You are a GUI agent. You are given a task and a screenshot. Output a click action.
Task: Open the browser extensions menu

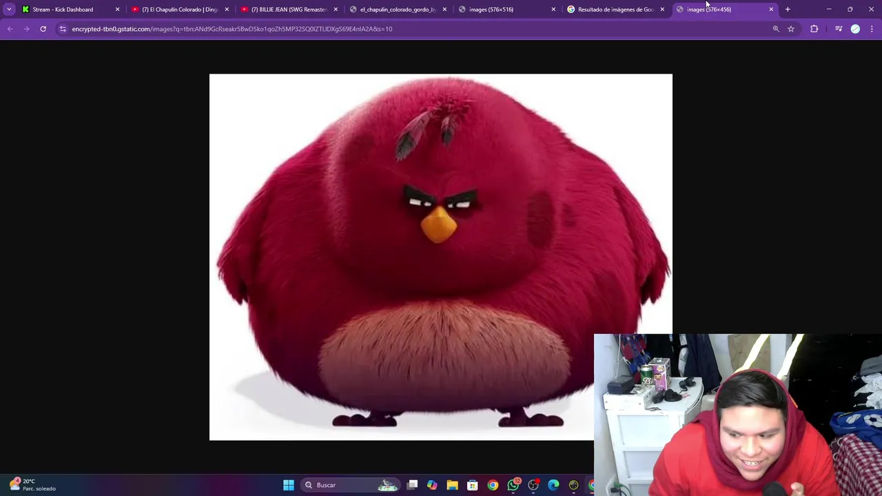(x=814, y=29)
